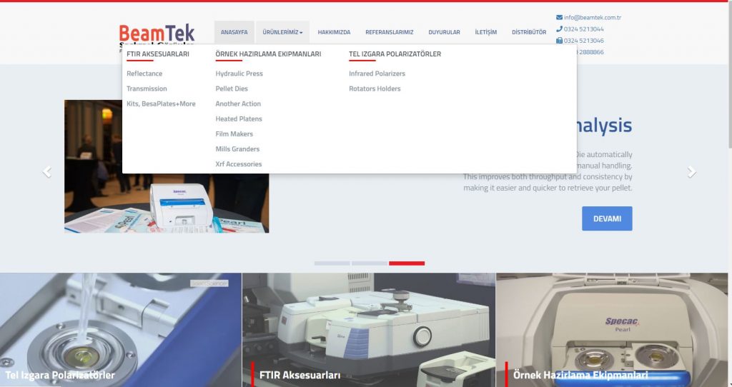The width and height of the screenshot is (732, 387).
Task: Select Reflectance from the menu
Action: [x=144, y=74]
